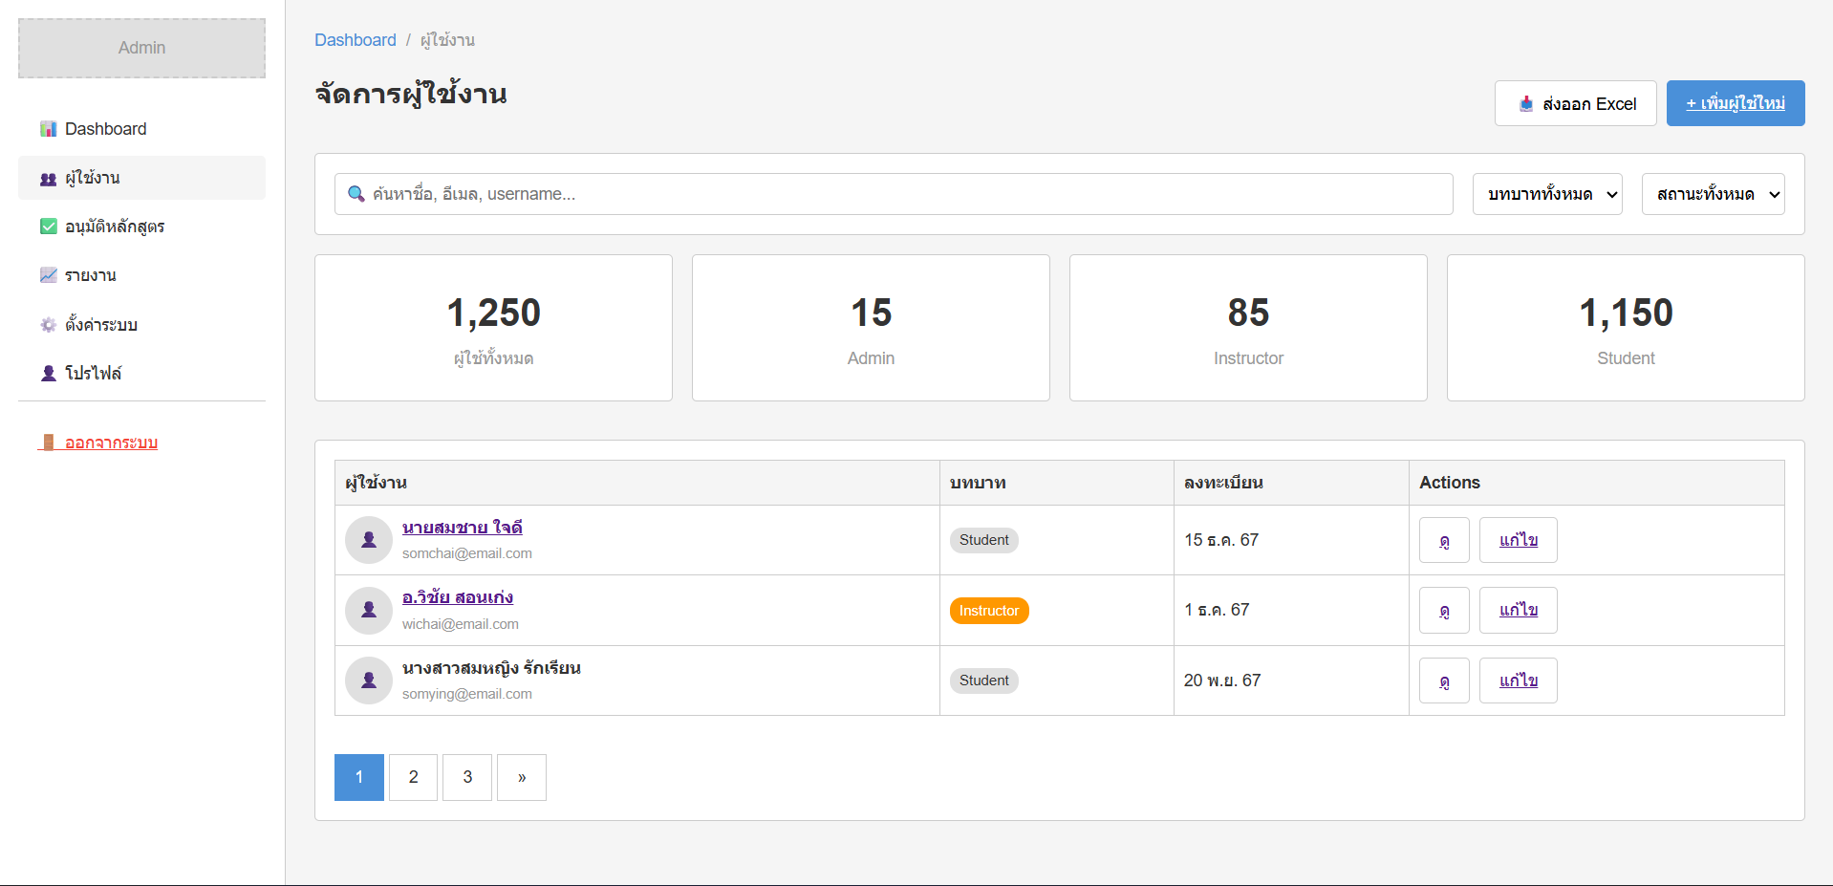Open the บทบาททั้งหมด role filter dropdown
This screenshot has width=1833, height=886.
1546,194
